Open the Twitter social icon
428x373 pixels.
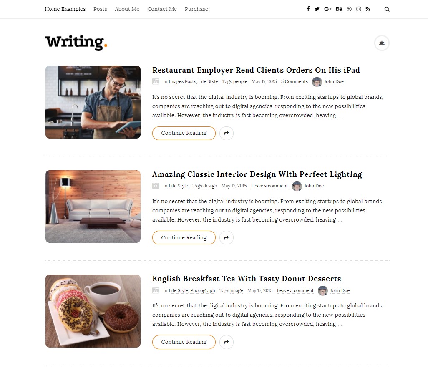pyautogui.click(x=317, y=9)
